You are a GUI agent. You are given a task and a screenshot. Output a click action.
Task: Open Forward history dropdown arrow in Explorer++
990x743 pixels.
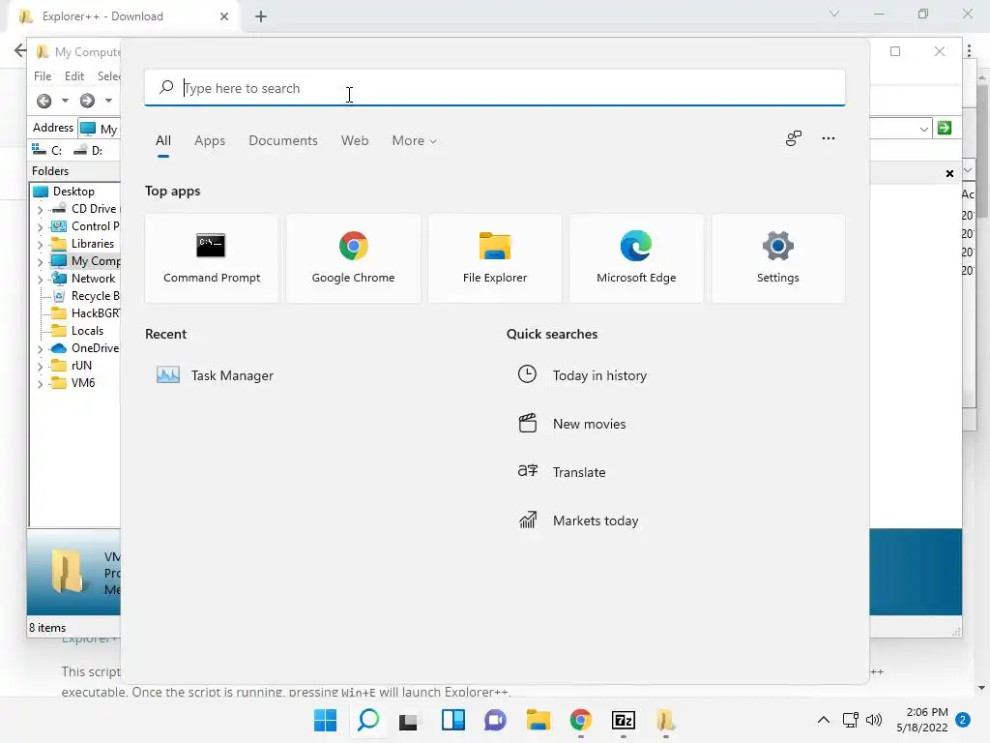108,101
